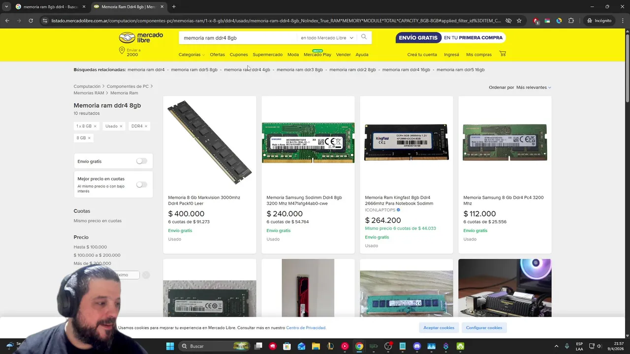Click the browser reload icon

tap(31, 21)
